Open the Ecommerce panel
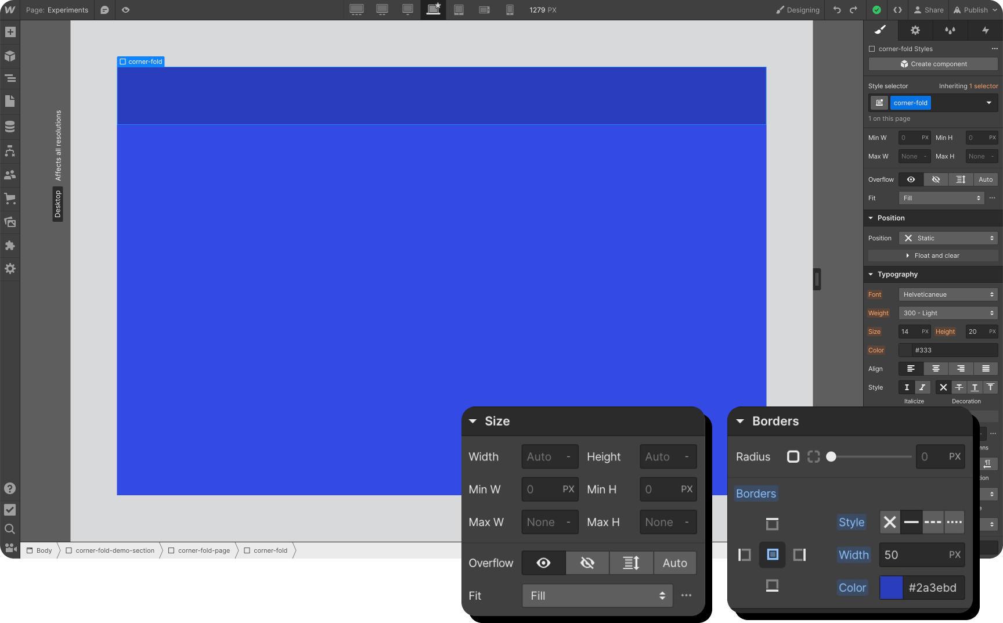 (x=9, y=198)
